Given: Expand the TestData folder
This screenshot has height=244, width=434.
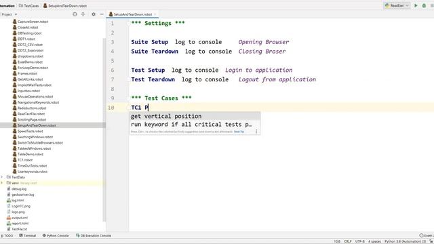Looking at the screenshot, I should pos(2,177).
